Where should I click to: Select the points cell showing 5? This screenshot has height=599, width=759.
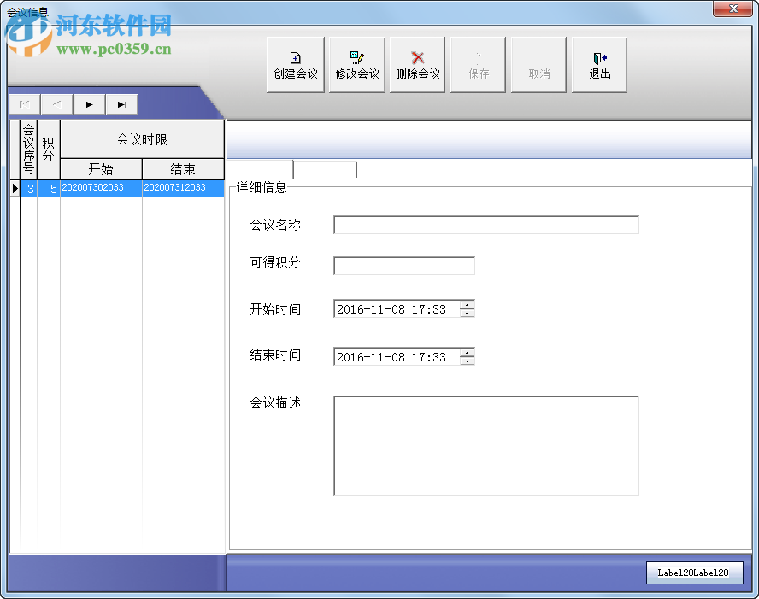click(49, 188)
